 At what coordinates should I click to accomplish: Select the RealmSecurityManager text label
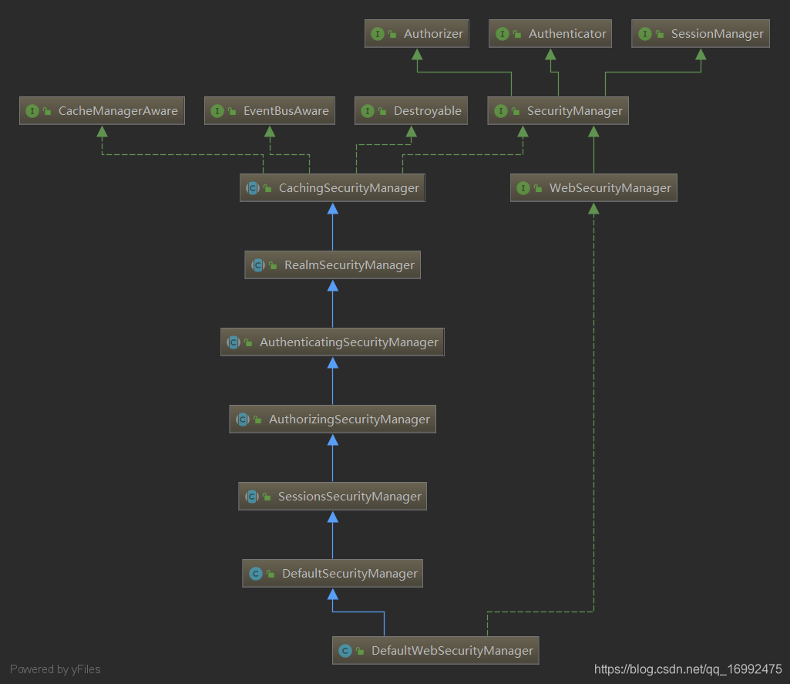349,265
